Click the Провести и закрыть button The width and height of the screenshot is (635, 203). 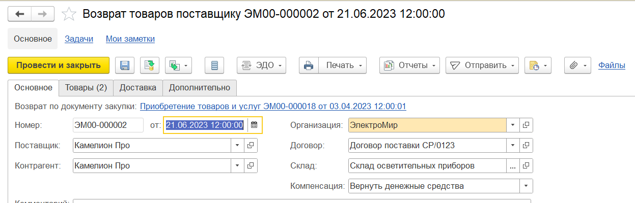(59, 65)
